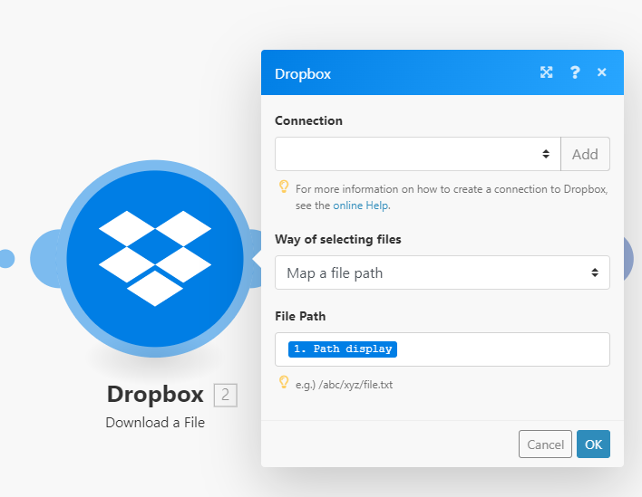642x497 pixels.
Task: Click the Dropbox module circle icon
Action: coord(155,259)
